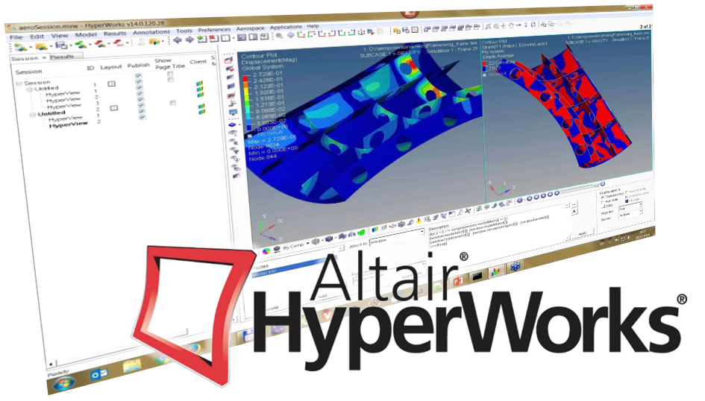Select the pan hand view tool

[511, 25]
